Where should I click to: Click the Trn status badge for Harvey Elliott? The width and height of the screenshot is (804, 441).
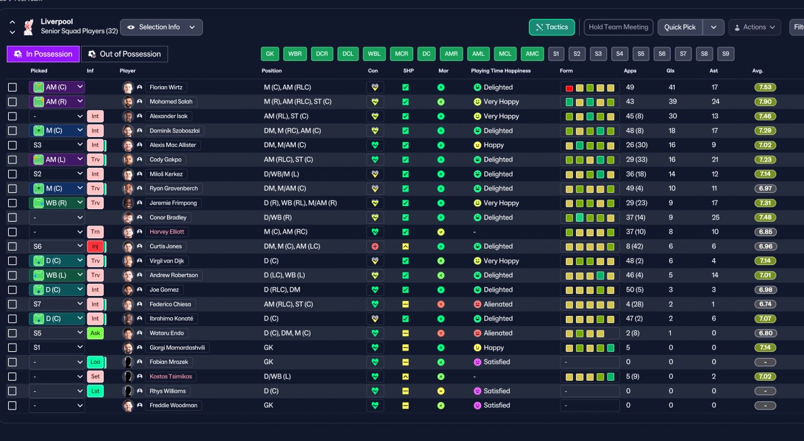pos(95,232)
